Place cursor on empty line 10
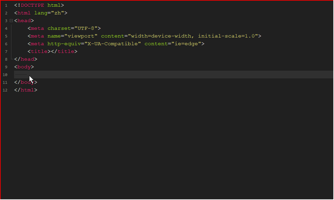 click(174, 74)
